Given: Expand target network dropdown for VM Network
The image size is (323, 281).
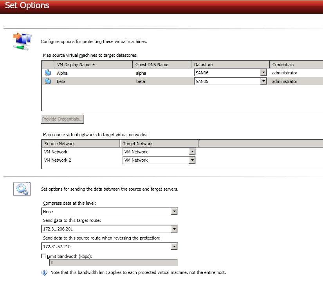Looking at the screenshot, I should pos(192,152).
